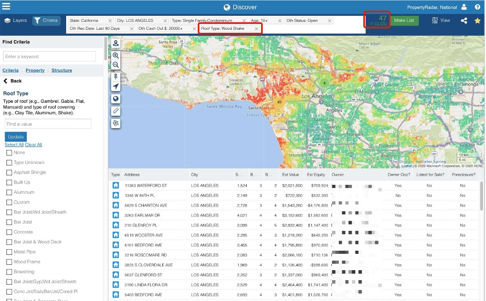Click house icon for 210 Glenroy Pl
Screen dimensions: 486x301
[x=115, y=225]
